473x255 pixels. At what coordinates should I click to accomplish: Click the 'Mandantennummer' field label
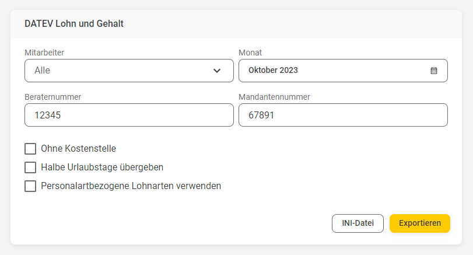[x=274, y=97]
